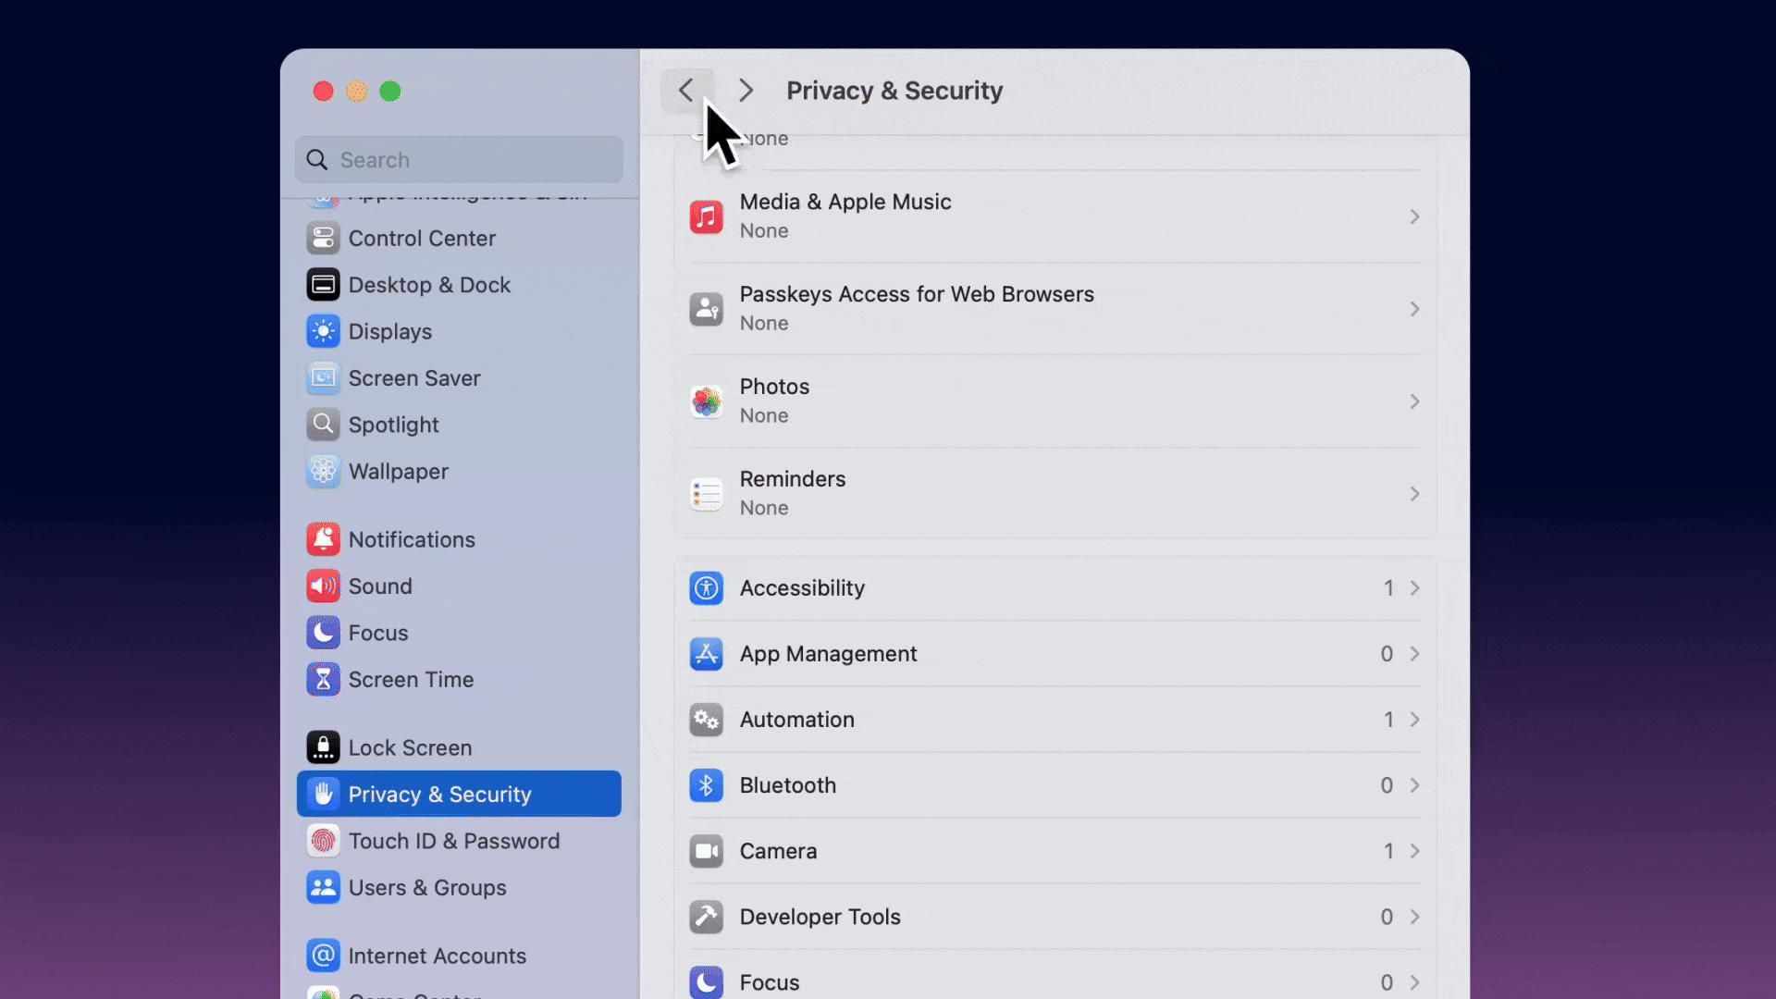Expand the Developer Tools chevron
Viewport: 1776px width, 999px height.
click(x=1414, y=917)
